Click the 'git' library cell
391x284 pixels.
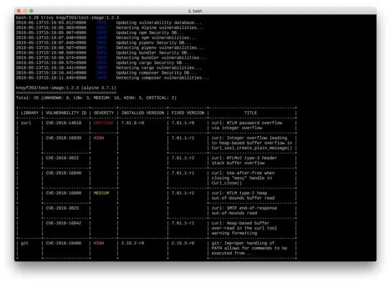25,243
